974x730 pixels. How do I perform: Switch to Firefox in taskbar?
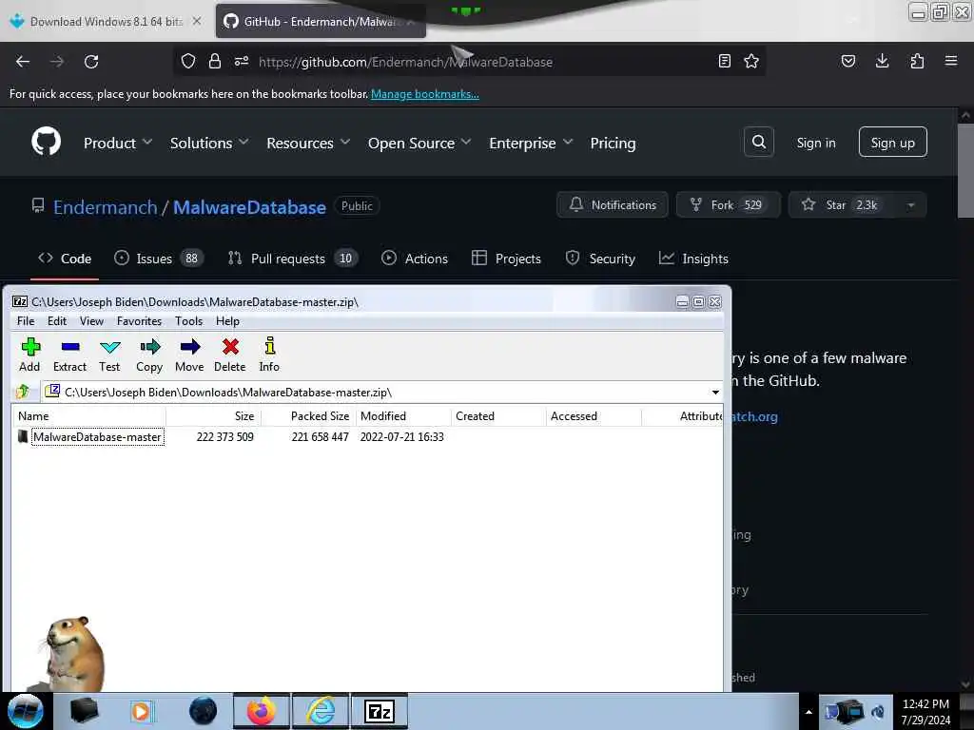pyautogui.click(x=262, y=711)
